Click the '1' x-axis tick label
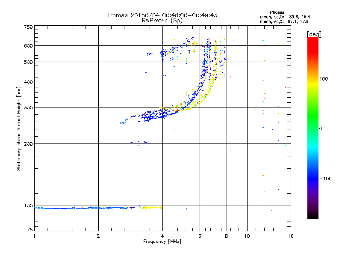 pos(34,236)
